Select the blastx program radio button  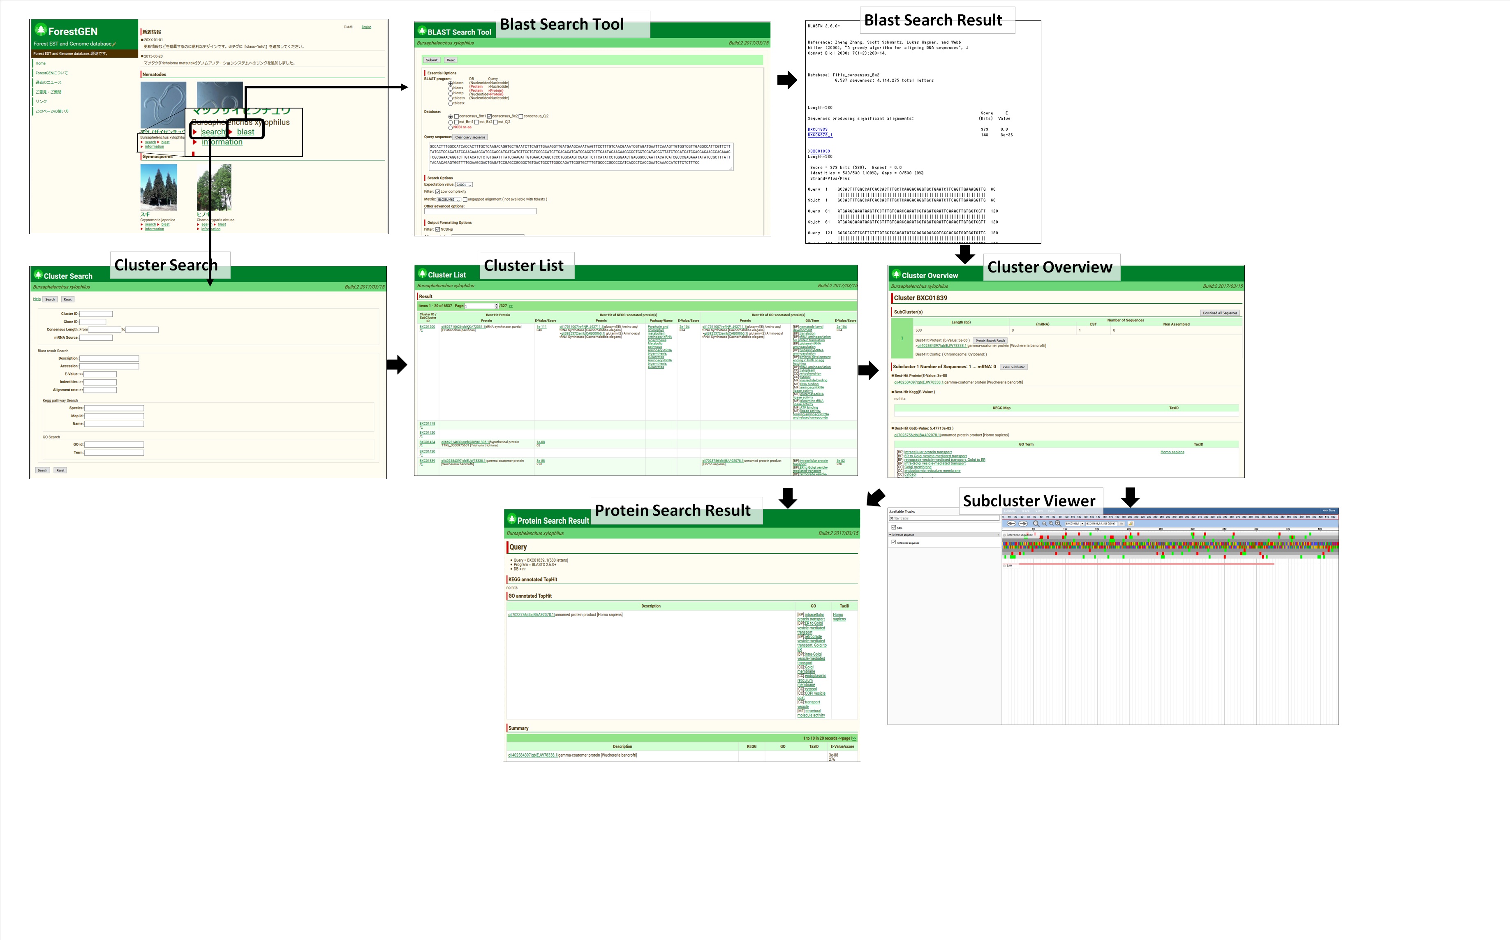[x=451, y=88]
